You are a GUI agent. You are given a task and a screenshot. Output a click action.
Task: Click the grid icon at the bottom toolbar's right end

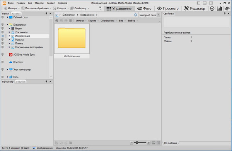click(158, 143)
